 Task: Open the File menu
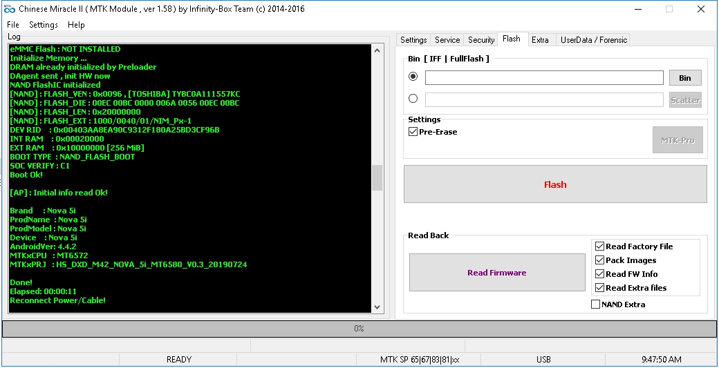13,25
